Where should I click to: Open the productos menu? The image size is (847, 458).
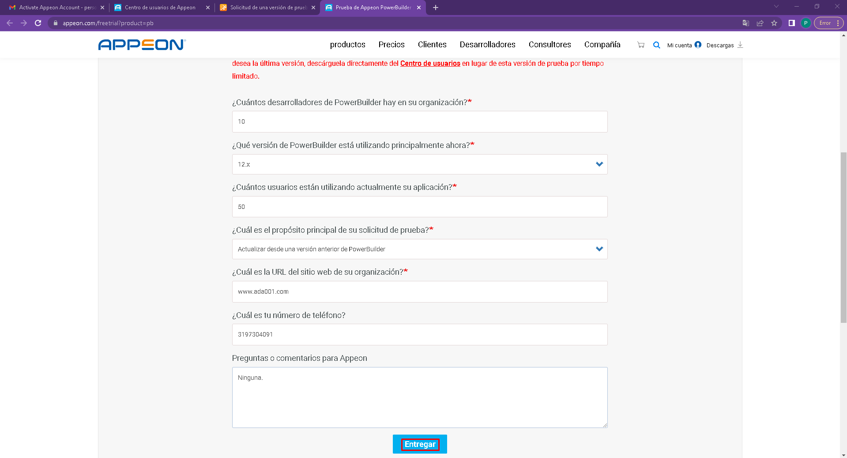(347, 45)
